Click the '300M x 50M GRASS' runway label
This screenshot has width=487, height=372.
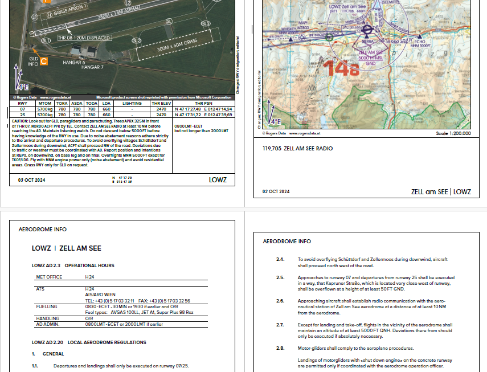177,45
